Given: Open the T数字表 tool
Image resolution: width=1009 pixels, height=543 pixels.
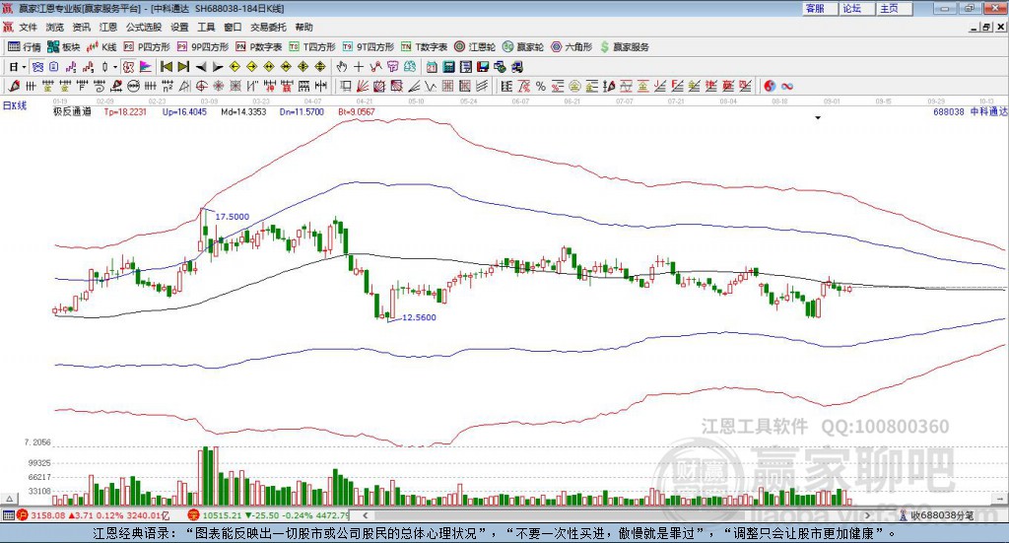Looking at the screenshot, I should [424, 47].
